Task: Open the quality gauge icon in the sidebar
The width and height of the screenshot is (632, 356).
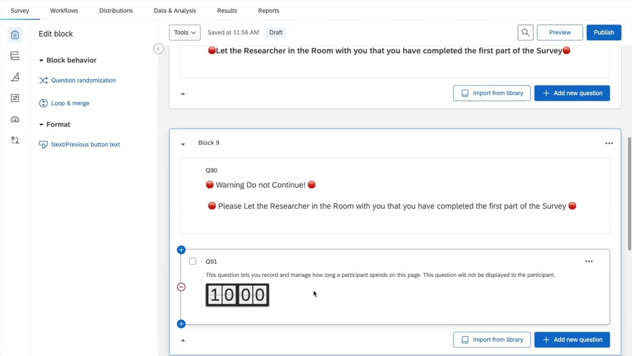Action: [x=15, y=119]
